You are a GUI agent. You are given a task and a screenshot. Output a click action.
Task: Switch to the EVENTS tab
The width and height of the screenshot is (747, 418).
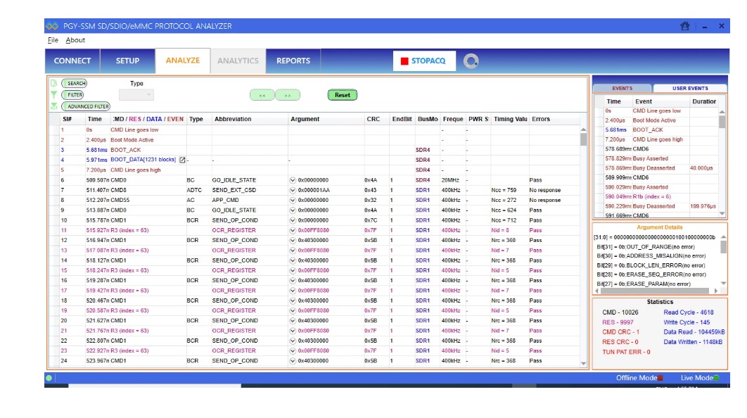[622, 88]
